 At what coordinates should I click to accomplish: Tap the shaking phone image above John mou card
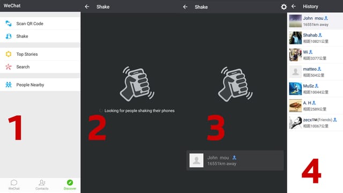235,84
